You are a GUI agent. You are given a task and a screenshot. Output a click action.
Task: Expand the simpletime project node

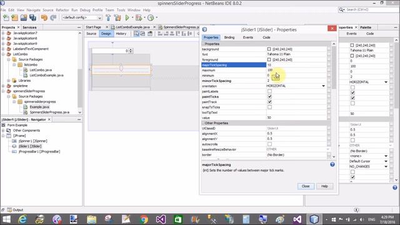[3, 86]
